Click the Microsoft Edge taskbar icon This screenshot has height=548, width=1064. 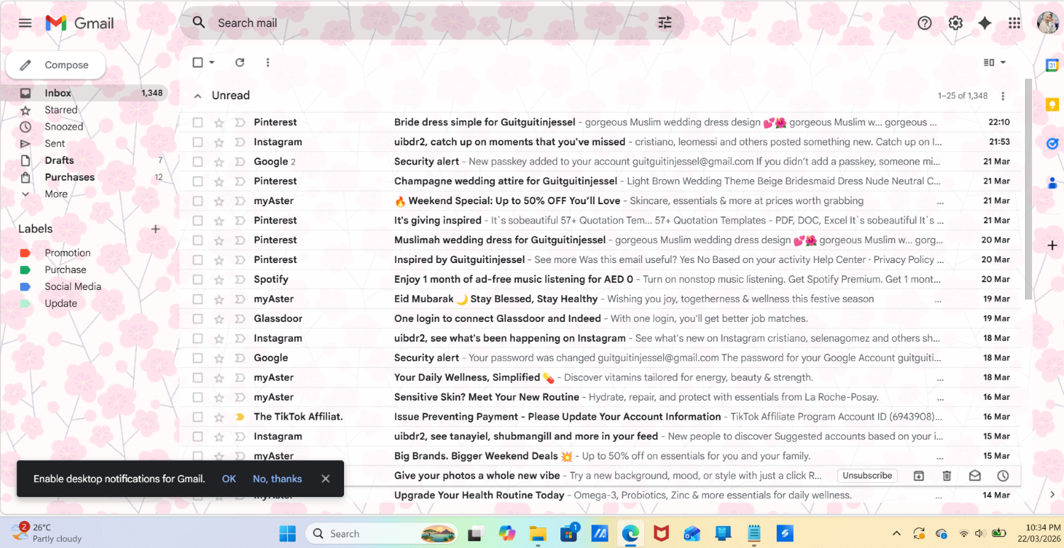(x=630, y=533)
